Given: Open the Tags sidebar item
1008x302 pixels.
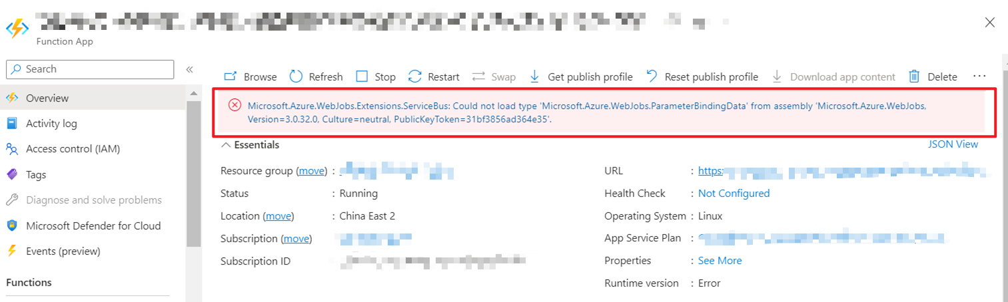Looking at the screenshot, I should 36,175.
